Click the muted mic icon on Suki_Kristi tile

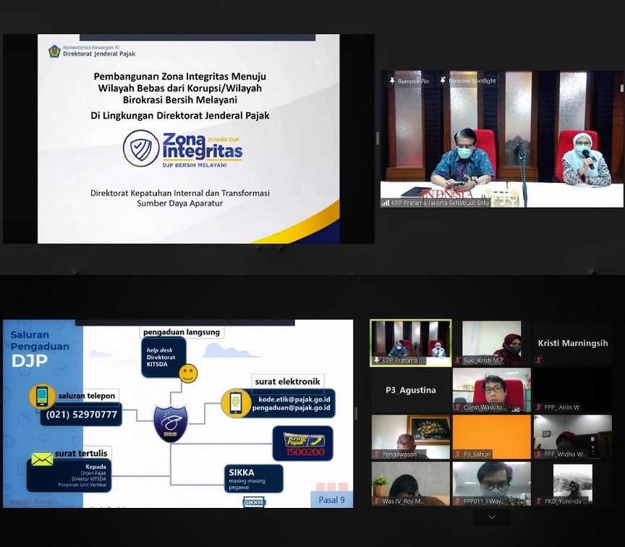coord(457,360)
